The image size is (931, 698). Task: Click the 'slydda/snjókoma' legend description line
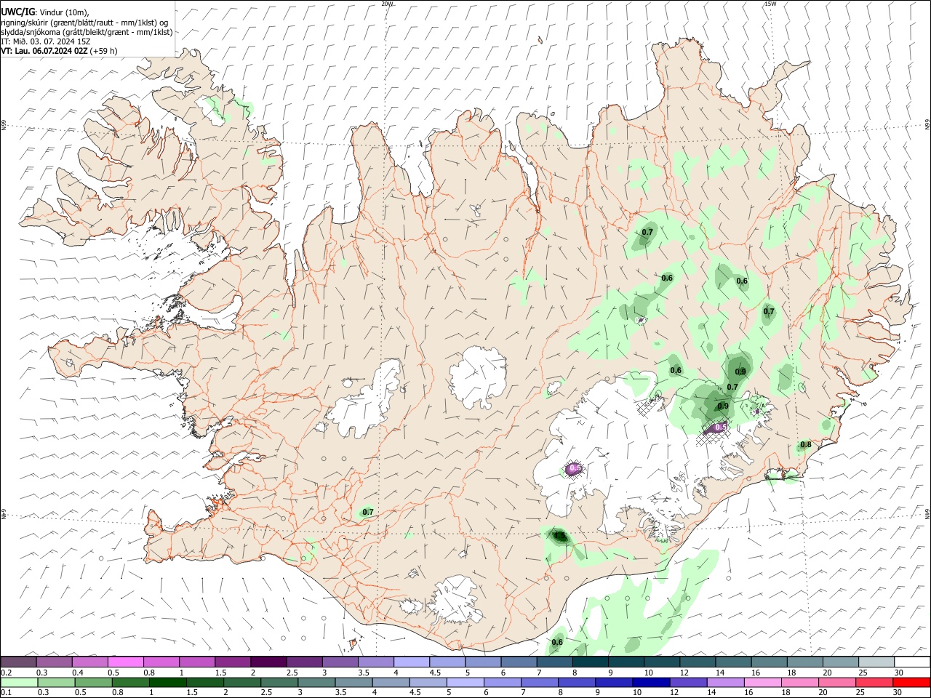click(87, 32)
